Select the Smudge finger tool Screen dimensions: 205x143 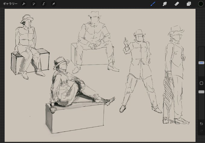[165, 4]
